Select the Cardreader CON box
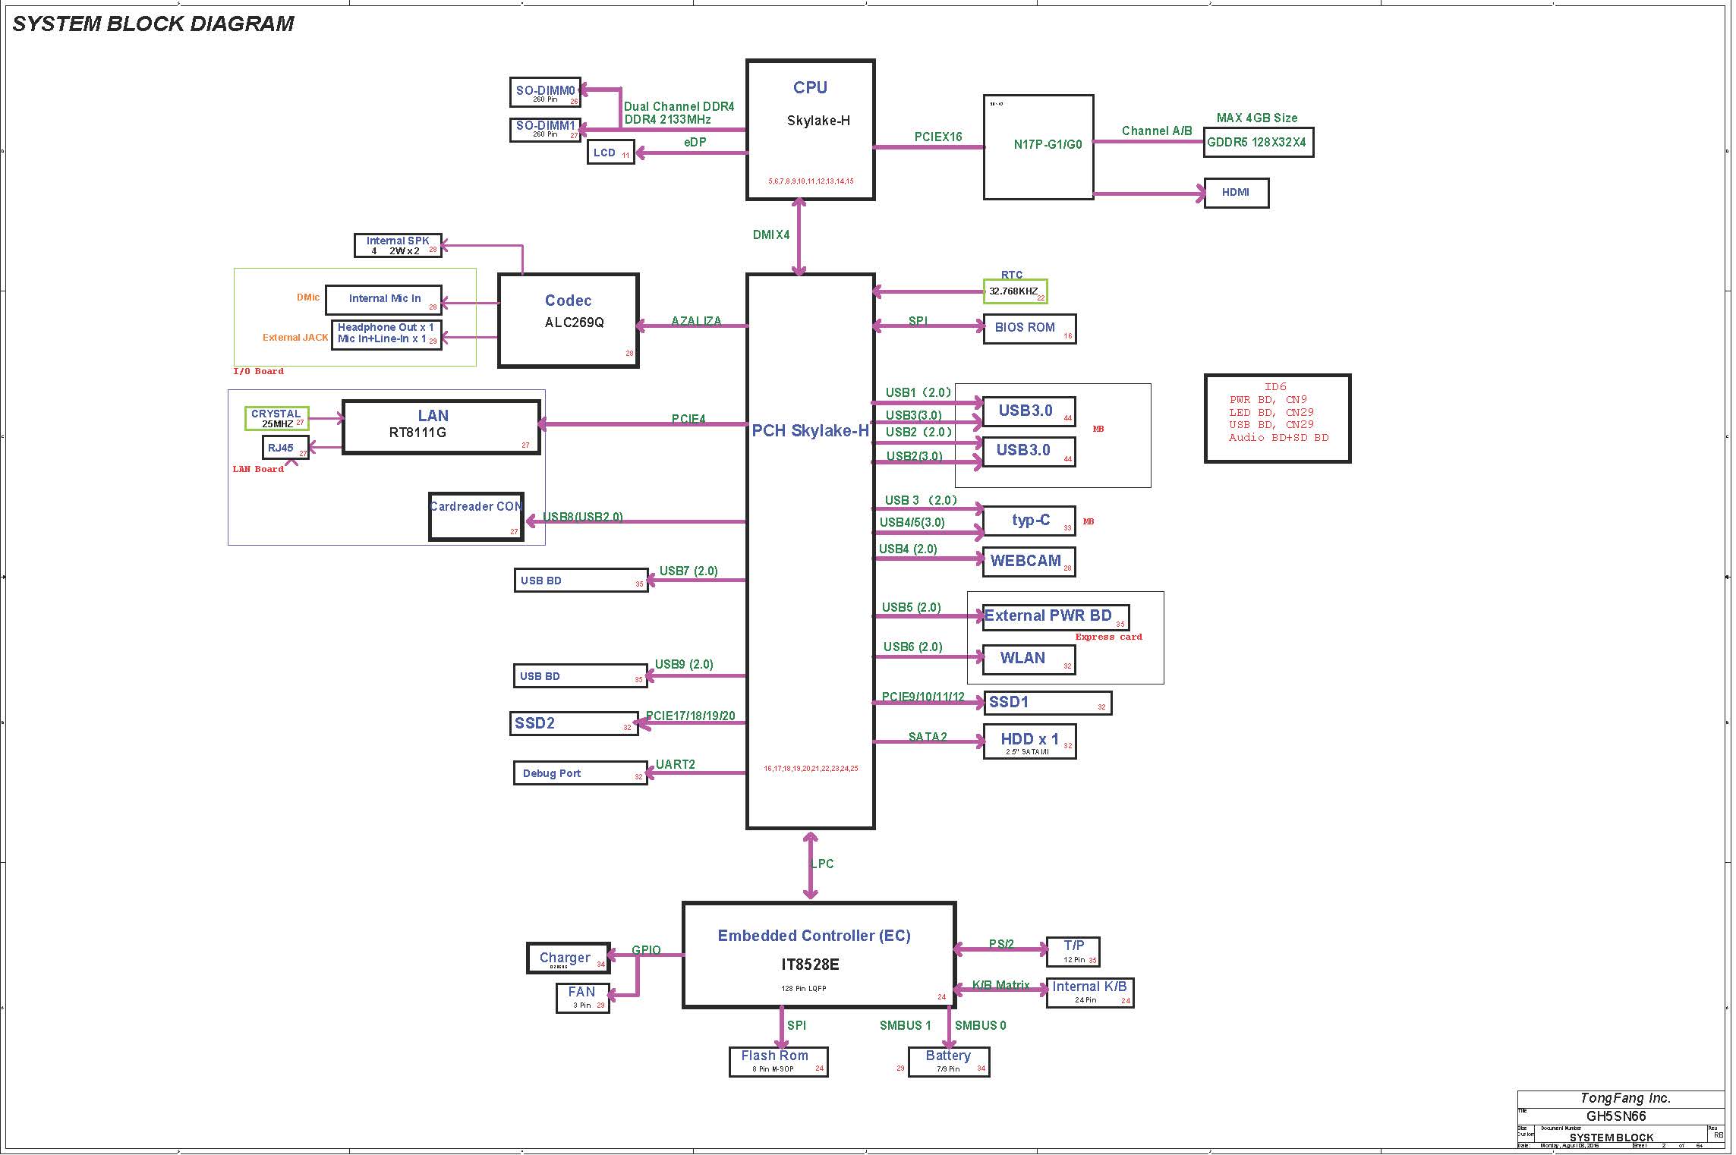The image size is (1736, 1155). pyautogui.click(x=476, y=516)
